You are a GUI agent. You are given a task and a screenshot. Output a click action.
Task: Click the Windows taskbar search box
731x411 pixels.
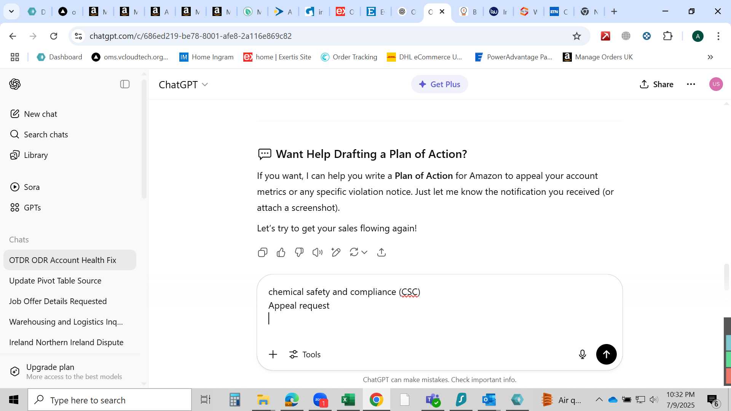110,400
